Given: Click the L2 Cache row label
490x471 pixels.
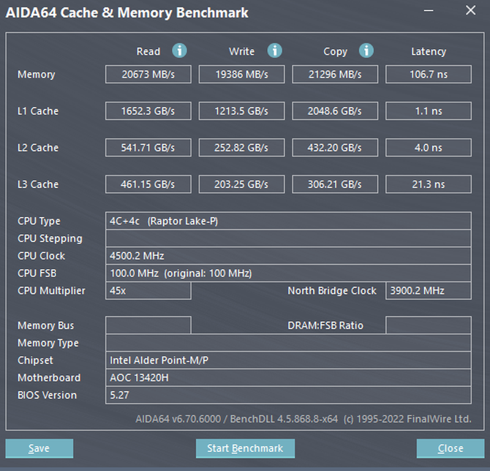Looking at the screenshot, I should point(38,148).
